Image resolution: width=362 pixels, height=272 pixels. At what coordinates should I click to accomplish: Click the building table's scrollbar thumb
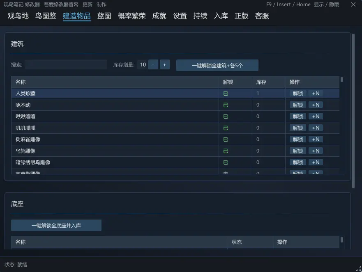coord(342,80)
